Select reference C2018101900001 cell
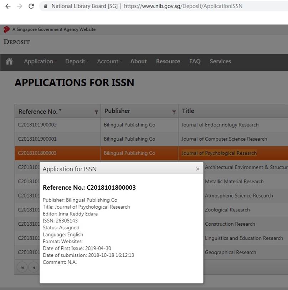Viewport: 288px width, 290px height. pyautogui.click(x=58, y=139)
